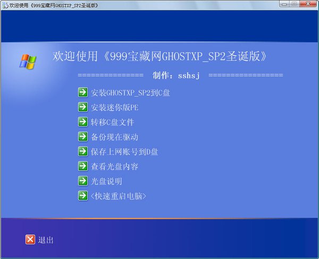Open 查看光盘内容 option text
319x259 pixels.
(x=114, y=166)
